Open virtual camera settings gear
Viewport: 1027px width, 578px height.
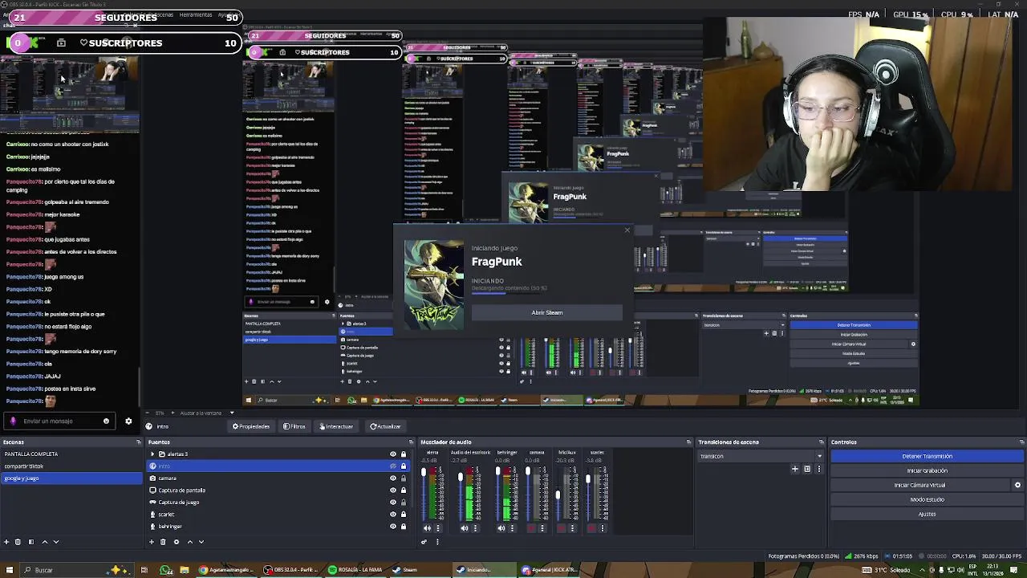(x=1017, y=485)
